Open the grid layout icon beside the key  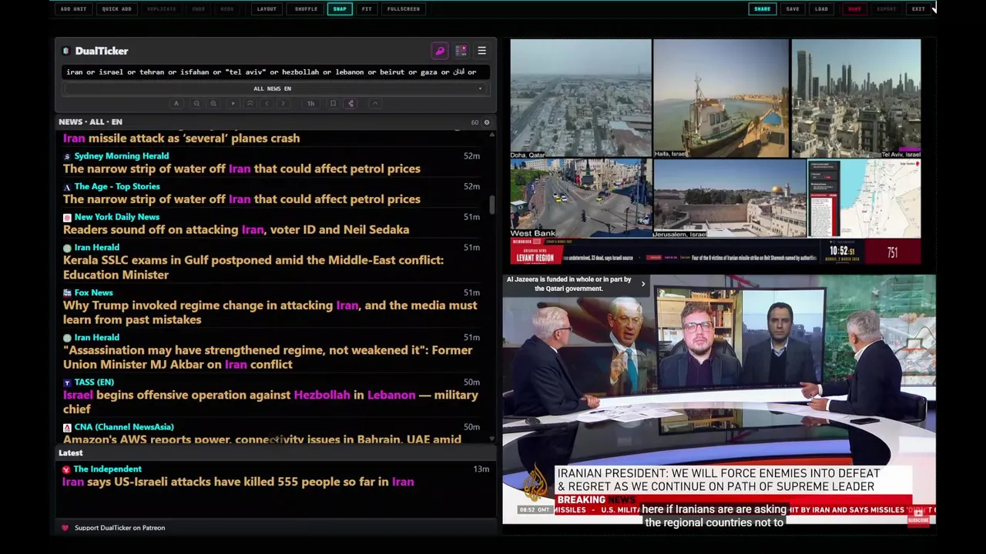coord(461,51)
